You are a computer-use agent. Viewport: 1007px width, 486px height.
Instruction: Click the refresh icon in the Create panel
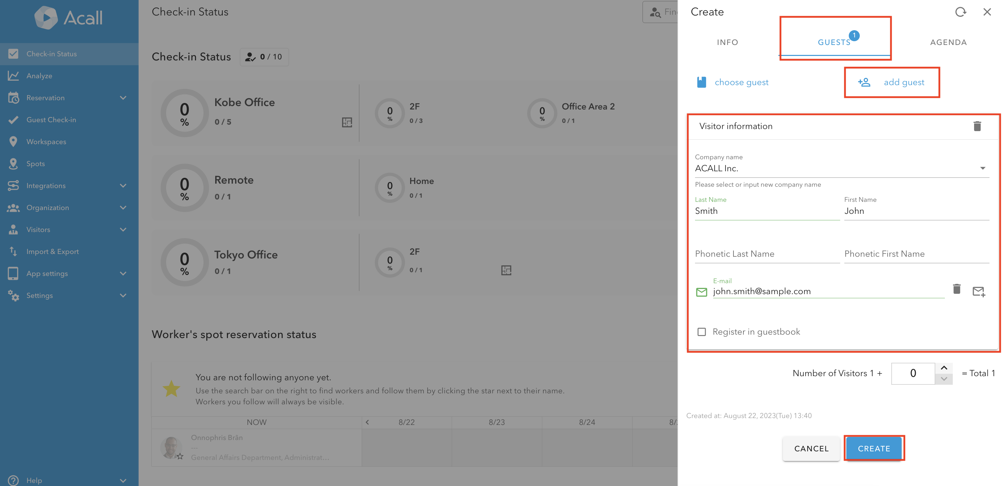pyautogui.click(x=961, y=12)
